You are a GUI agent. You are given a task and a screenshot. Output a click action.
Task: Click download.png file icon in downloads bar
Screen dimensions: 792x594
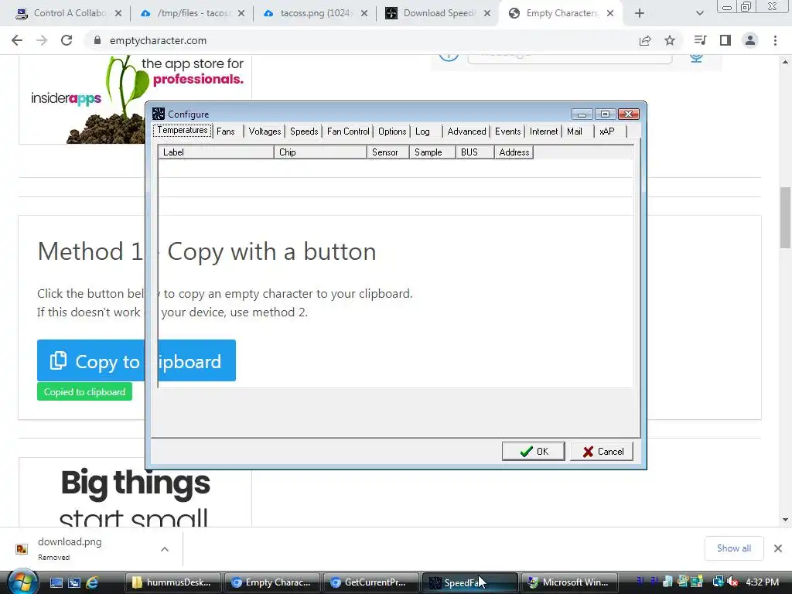click(x=22, y=548)
